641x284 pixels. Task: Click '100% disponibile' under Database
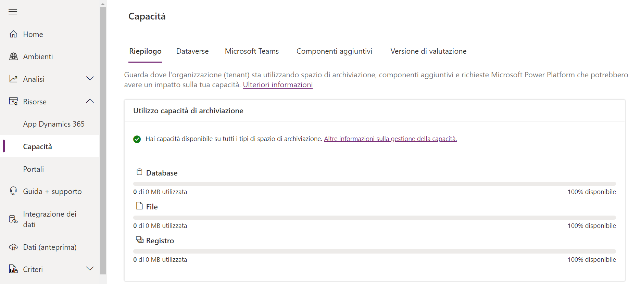click(592, 192)
